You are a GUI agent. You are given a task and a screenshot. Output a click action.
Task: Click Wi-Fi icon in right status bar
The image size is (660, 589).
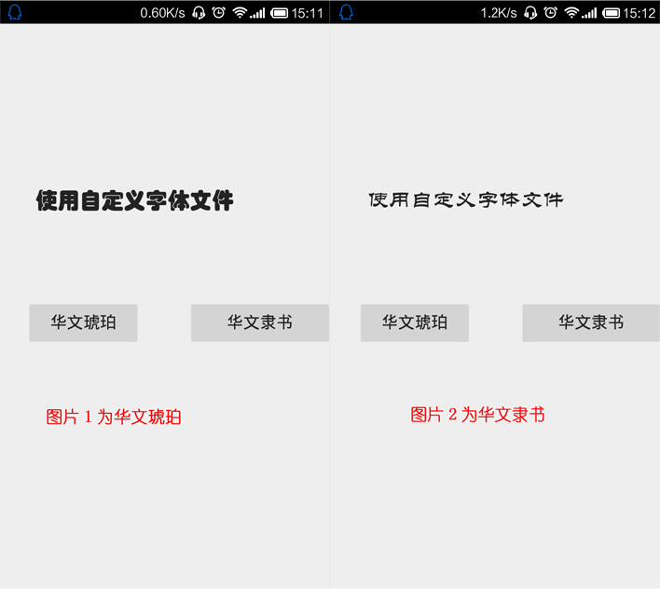click(x=571, y=13)
